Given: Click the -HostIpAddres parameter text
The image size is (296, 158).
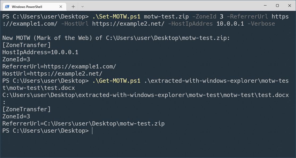Looking at the screenshot, I should (x=190, y=24).
